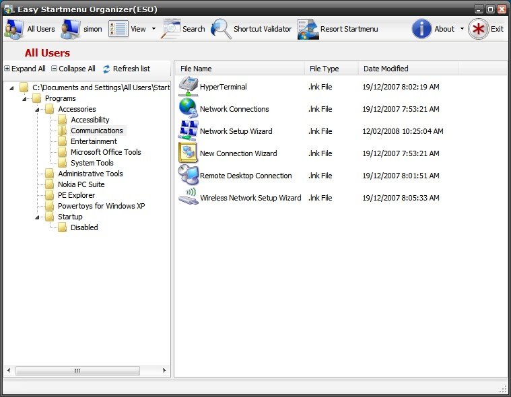The width and height of the screenshot is (511, 397).
Task: Select the Remote Desktop Connection file name
Action: pos(246,176)
